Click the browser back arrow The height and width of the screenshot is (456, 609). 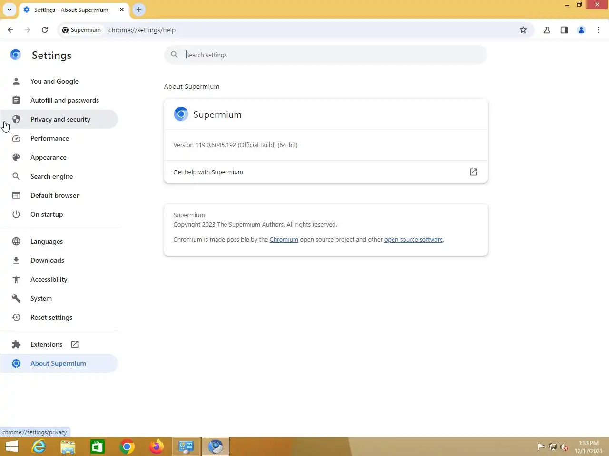pyautogui.click(x=10, y=30)
